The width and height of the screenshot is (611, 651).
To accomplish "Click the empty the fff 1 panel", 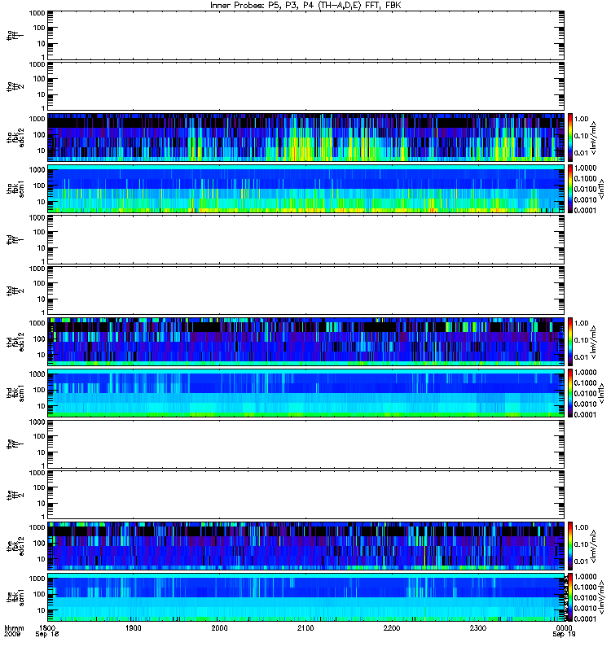I will (x=306, y=443).
